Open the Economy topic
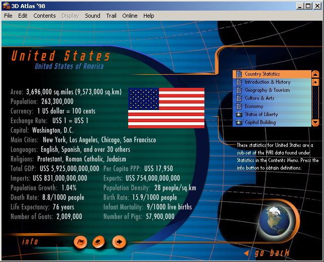The width and height of the screenshot is (324, 262). point(272,106)
